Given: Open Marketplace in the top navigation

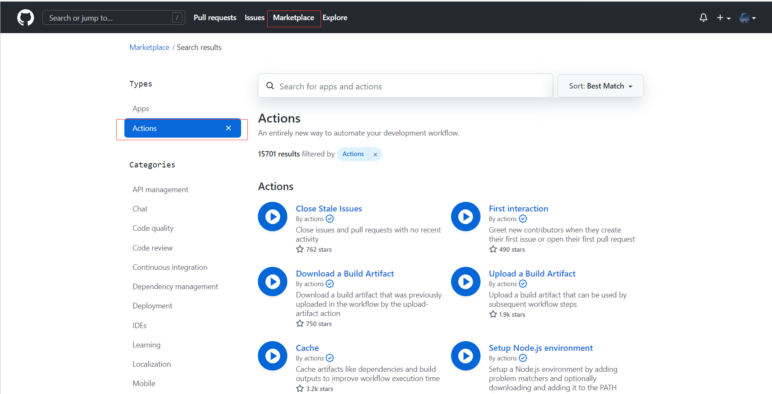Looking at the screenshot, I should pos(294,18).
